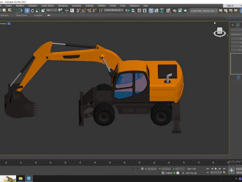Screen dimensions: 242x182
Task: Click the Use Pivot Point Center icon
Action: [60, 11]
